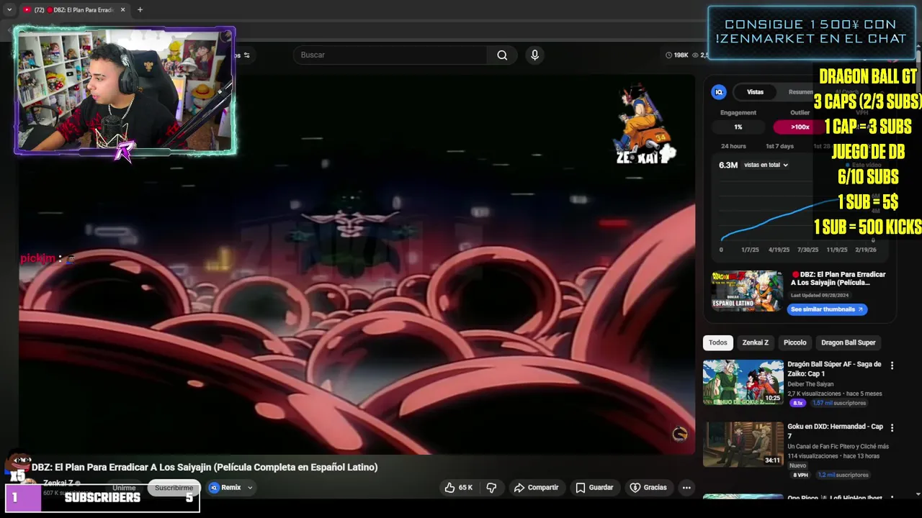Close the DBZ YouTube browser tab

point(122,10)
